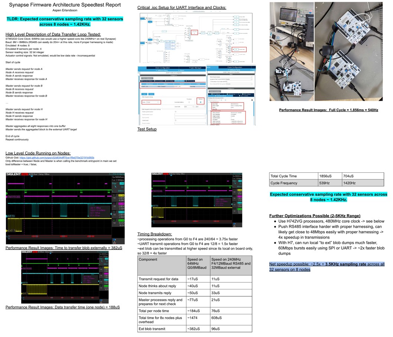393x337 pixels.
Task: Click the 'Timing Breakdown:' heading
Action: coord(154,234)
